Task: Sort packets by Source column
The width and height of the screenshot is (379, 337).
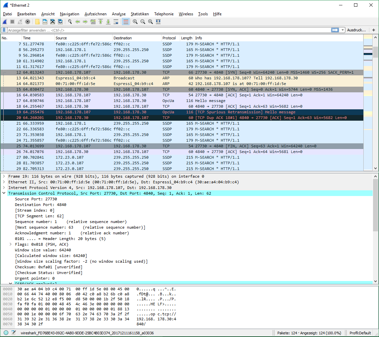Action: click(83, 38)
